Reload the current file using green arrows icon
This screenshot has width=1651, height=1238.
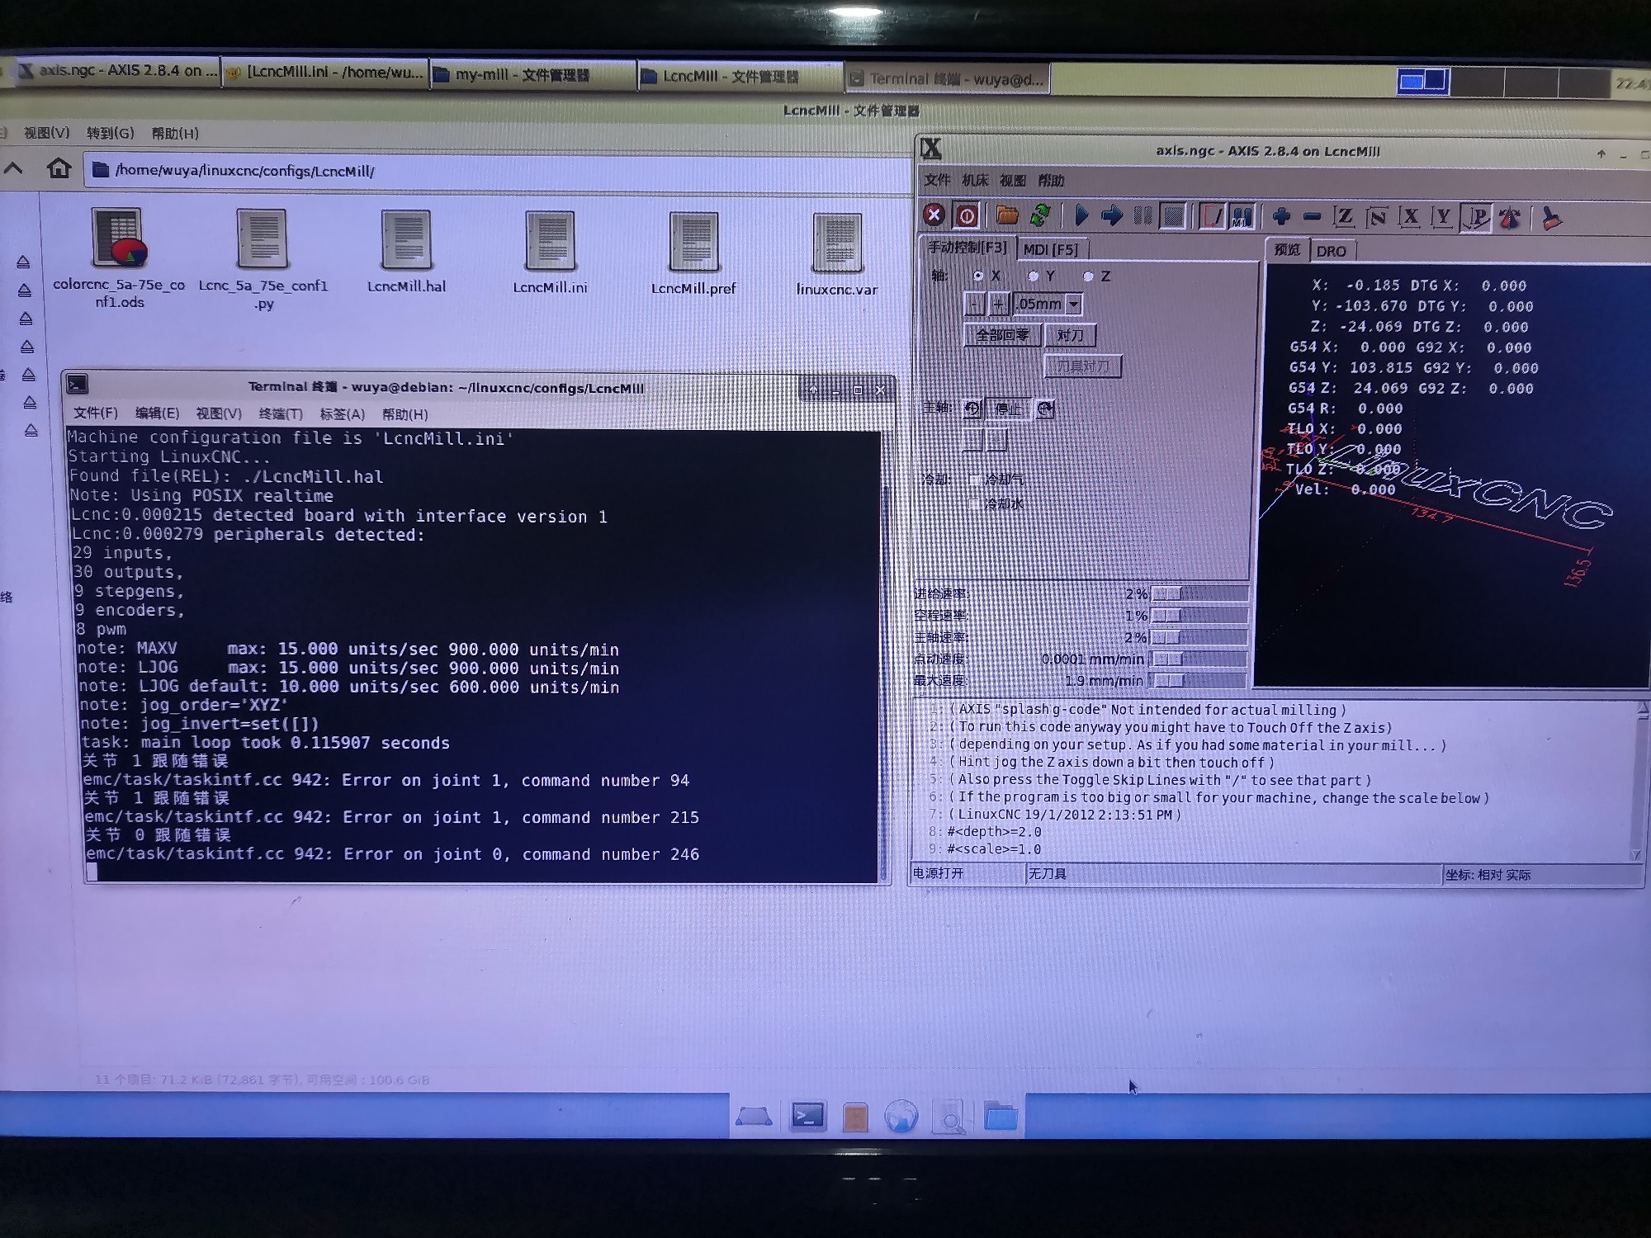[1040, 215]
